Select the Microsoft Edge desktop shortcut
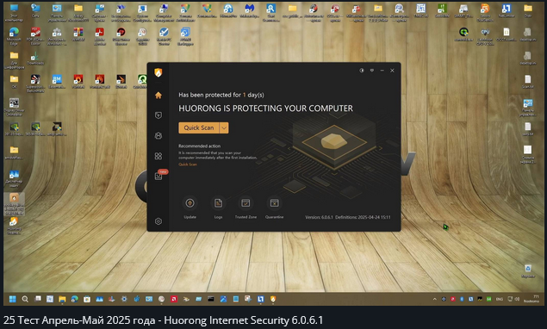 point(14,36)
